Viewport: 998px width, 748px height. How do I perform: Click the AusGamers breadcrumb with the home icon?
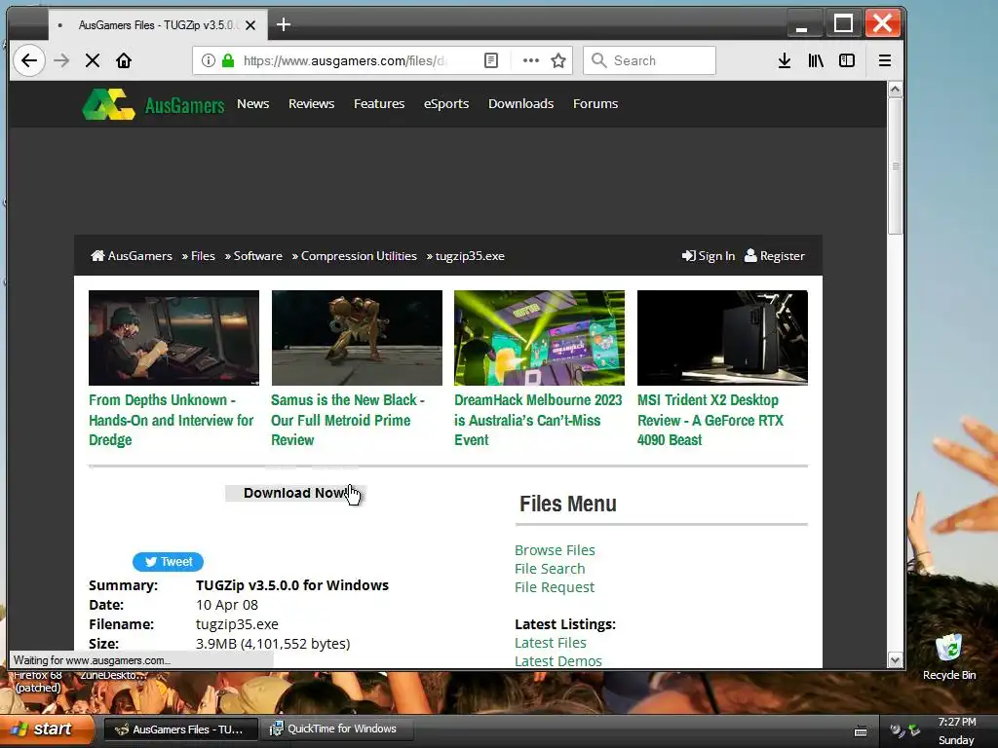click(x=132, y=256)
